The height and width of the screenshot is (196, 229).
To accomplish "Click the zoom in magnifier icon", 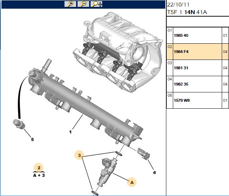I will click(x=70, y=4).
